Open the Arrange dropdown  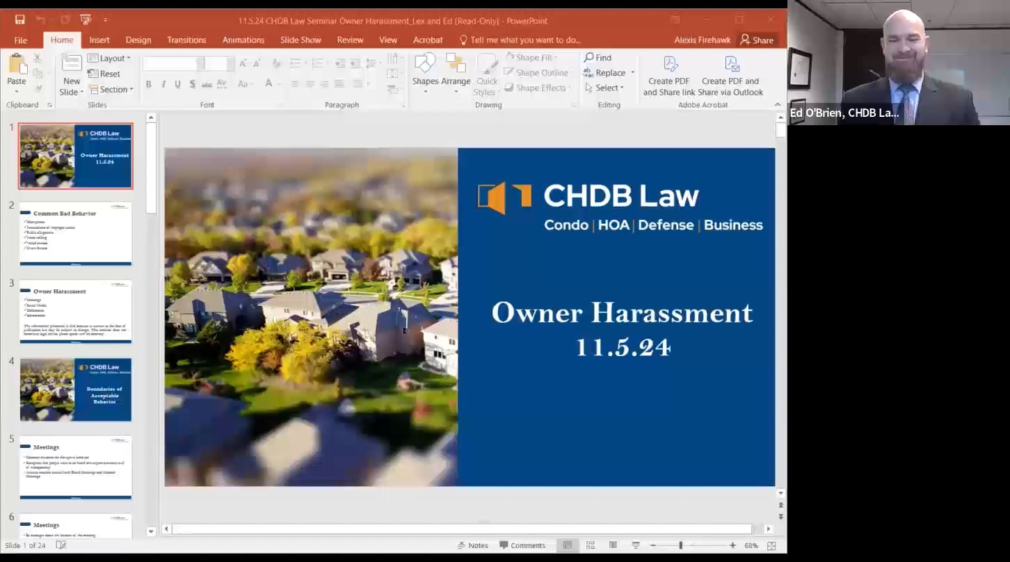click(x=456, y=73)
